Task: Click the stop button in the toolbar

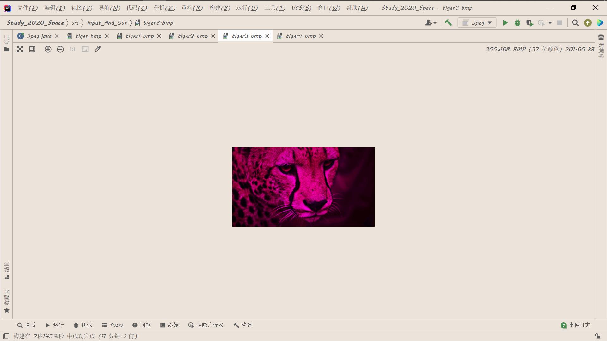Action: (x=560, y=23)
